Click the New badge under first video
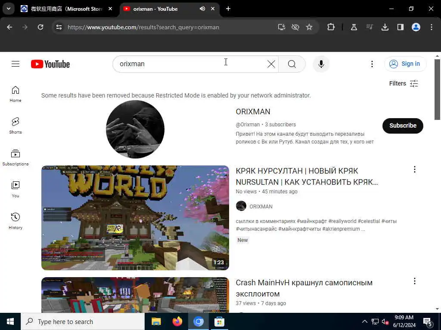 [242, 240]
